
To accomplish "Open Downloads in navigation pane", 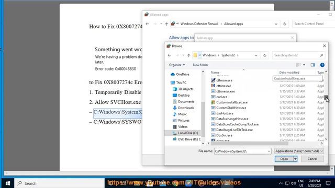I will (183, 108).
